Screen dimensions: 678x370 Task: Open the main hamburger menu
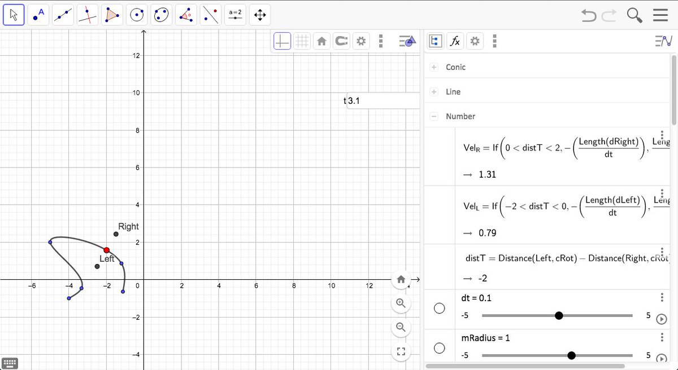pyautogui.click(x=660, y=16)
